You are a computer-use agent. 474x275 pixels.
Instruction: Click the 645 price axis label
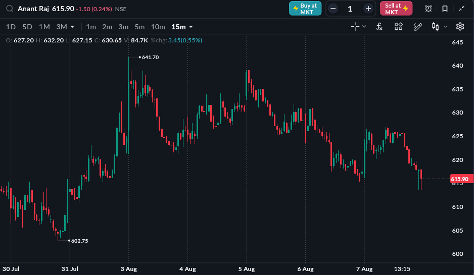point(457,42)
